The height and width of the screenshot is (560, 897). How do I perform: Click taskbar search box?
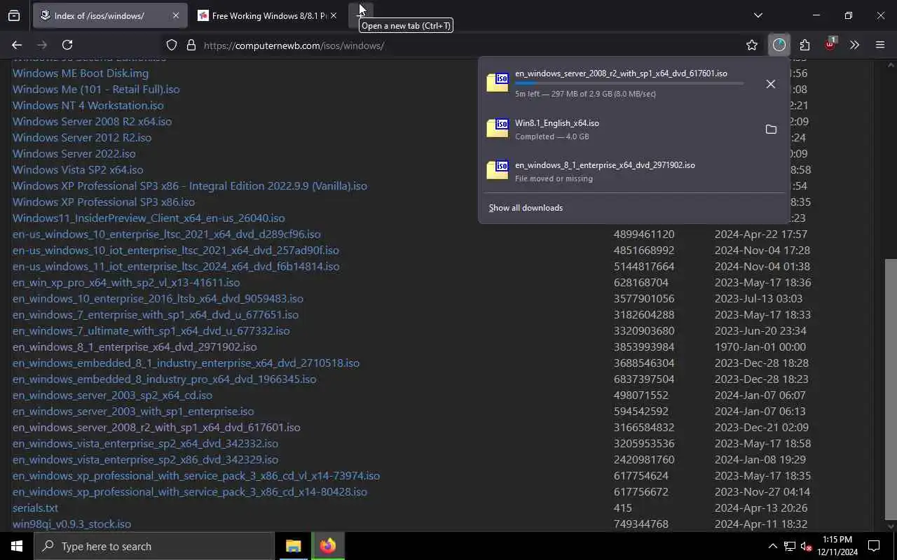click(154, 546)
